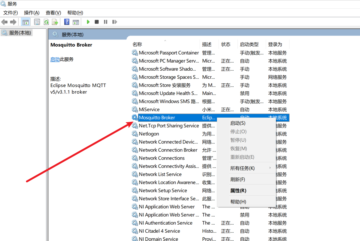Click the 启动 link for this service
The image size is (360, 241).
pyautogui.click(x=55, y=59)
